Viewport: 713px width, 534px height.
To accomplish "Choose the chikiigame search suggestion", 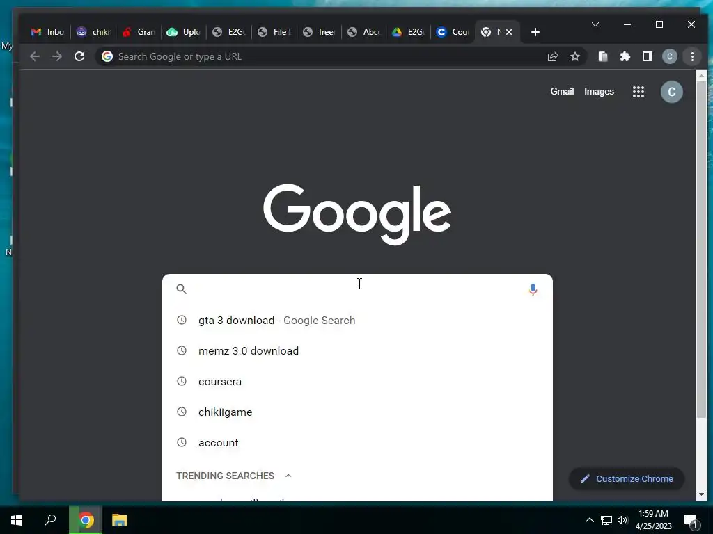I will point(357,412).
